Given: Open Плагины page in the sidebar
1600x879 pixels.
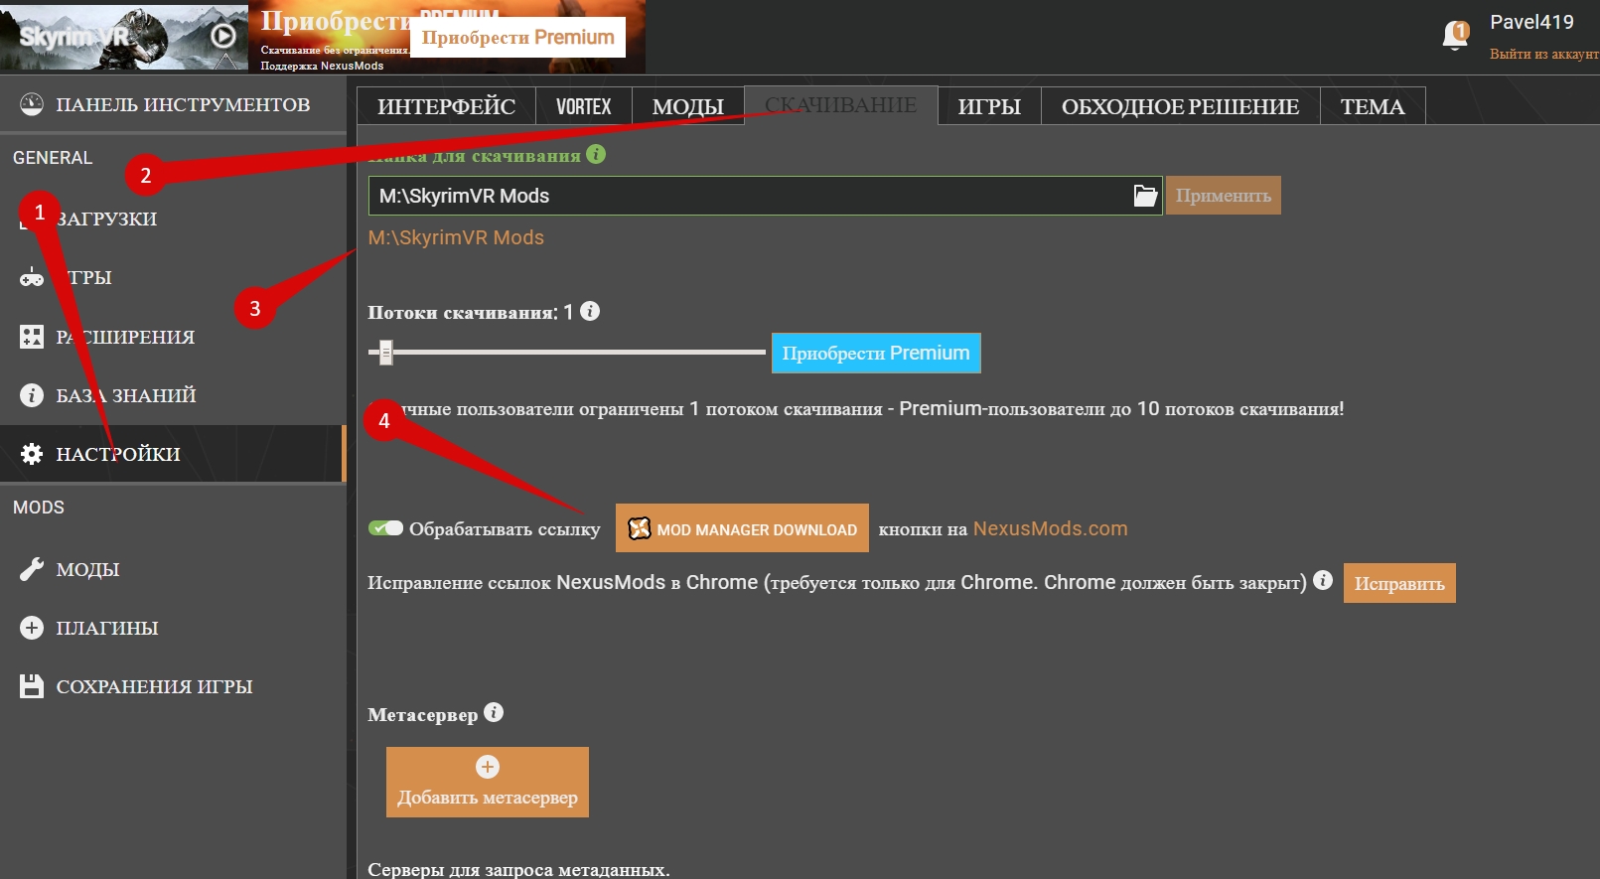Looking at the screenshot, I should click(x=173, y=628).
